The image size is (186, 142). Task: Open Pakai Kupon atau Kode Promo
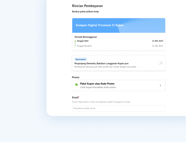[119, 85]
